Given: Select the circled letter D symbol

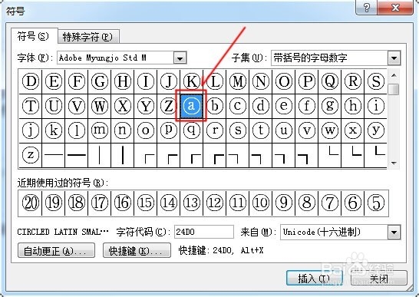Looking at the screenshot, I should pyautogui.click(x=31, y=81).
